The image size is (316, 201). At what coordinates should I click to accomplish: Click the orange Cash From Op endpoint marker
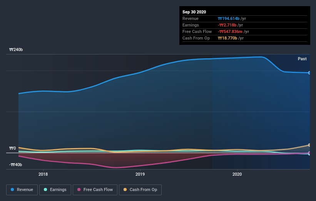309,145
